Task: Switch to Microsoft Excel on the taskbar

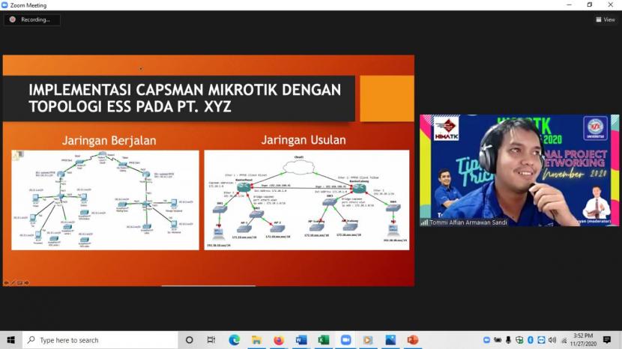Action: [323, 340]
